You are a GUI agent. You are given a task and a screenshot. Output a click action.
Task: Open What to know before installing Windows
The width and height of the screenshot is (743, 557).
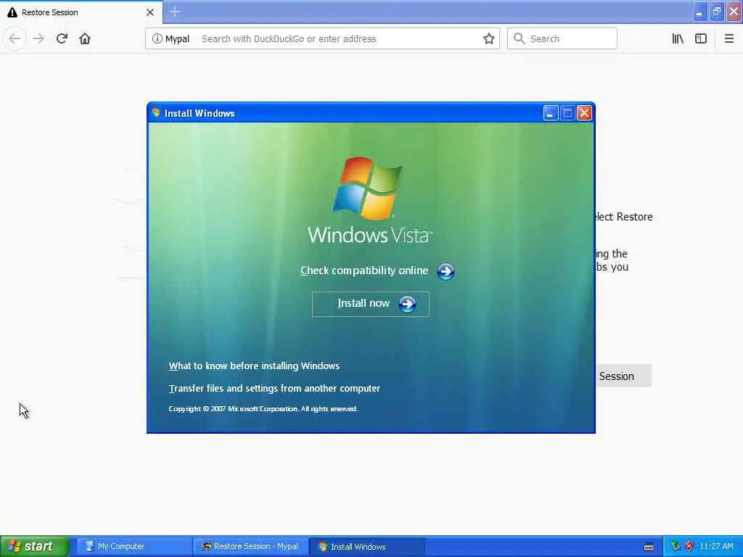[x=254, y=366]
